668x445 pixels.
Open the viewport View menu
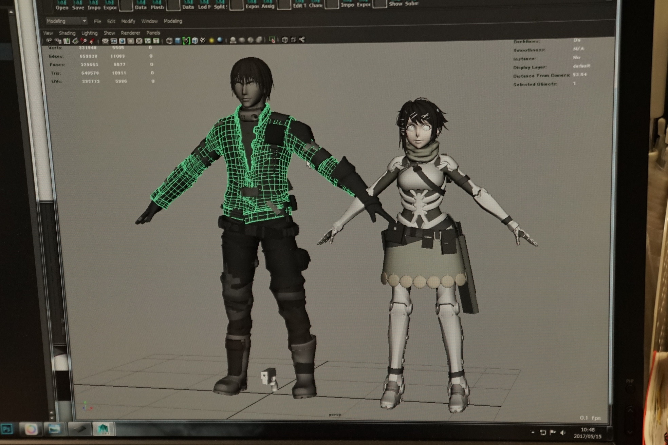(x=48, y=33)
